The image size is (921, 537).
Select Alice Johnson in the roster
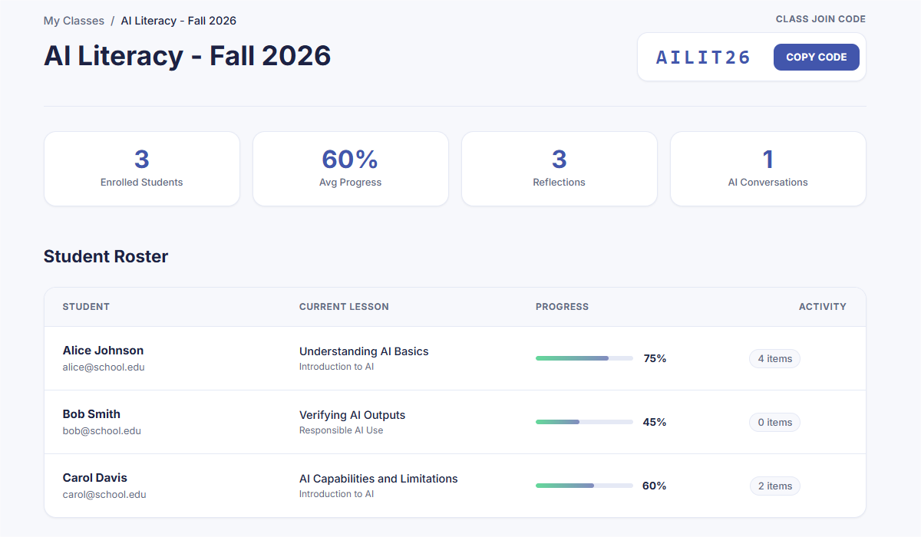click(103, 351)
